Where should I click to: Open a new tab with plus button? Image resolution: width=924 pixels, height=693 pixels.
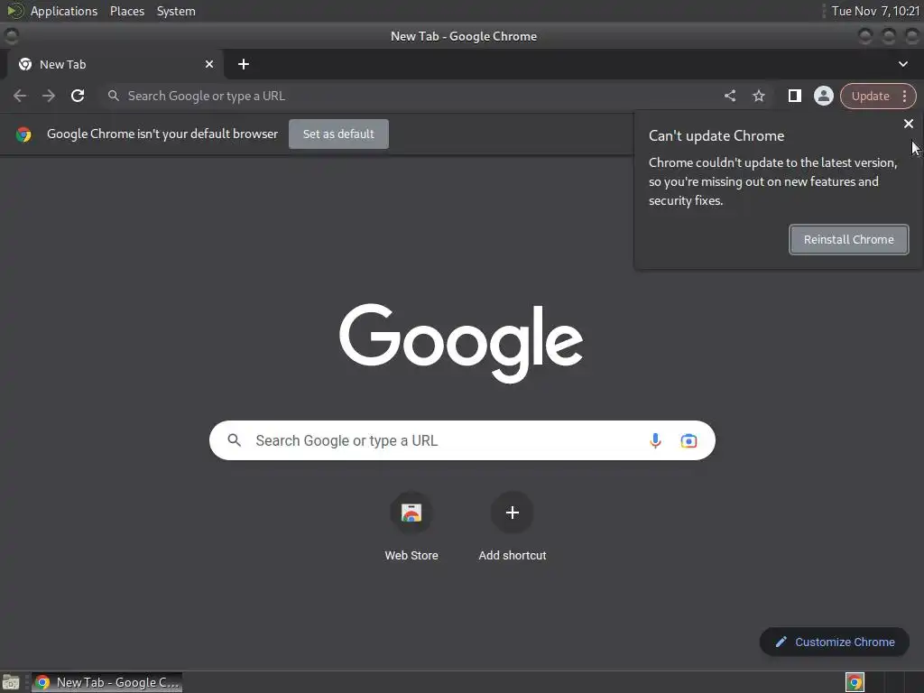click(244, 64)
